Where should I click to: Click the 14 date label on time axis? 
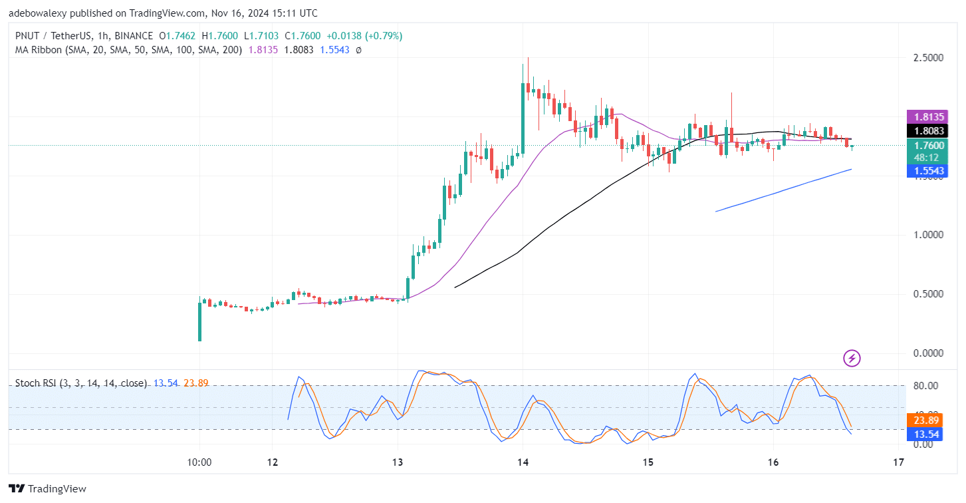tap(523, 462)
